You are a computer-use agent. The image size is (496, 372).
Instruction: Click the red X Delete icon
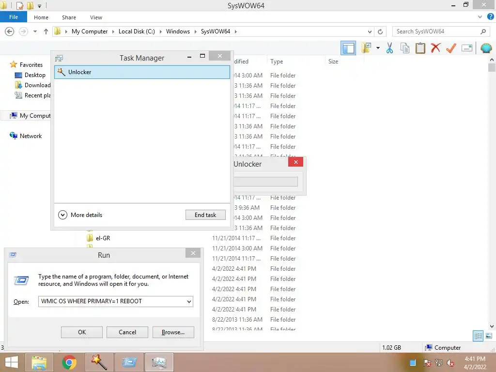pos(435,48)
